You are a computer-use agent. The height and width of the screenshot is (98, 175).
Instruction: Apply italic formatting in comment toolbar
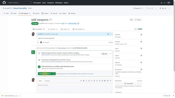click(86, 81)
